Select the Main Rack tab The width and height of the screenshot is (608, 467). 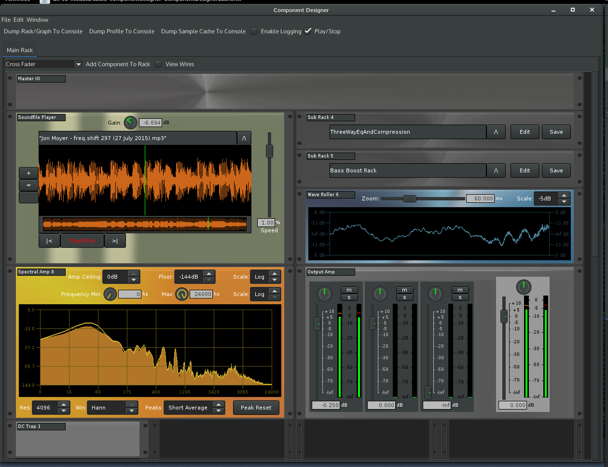20,50
